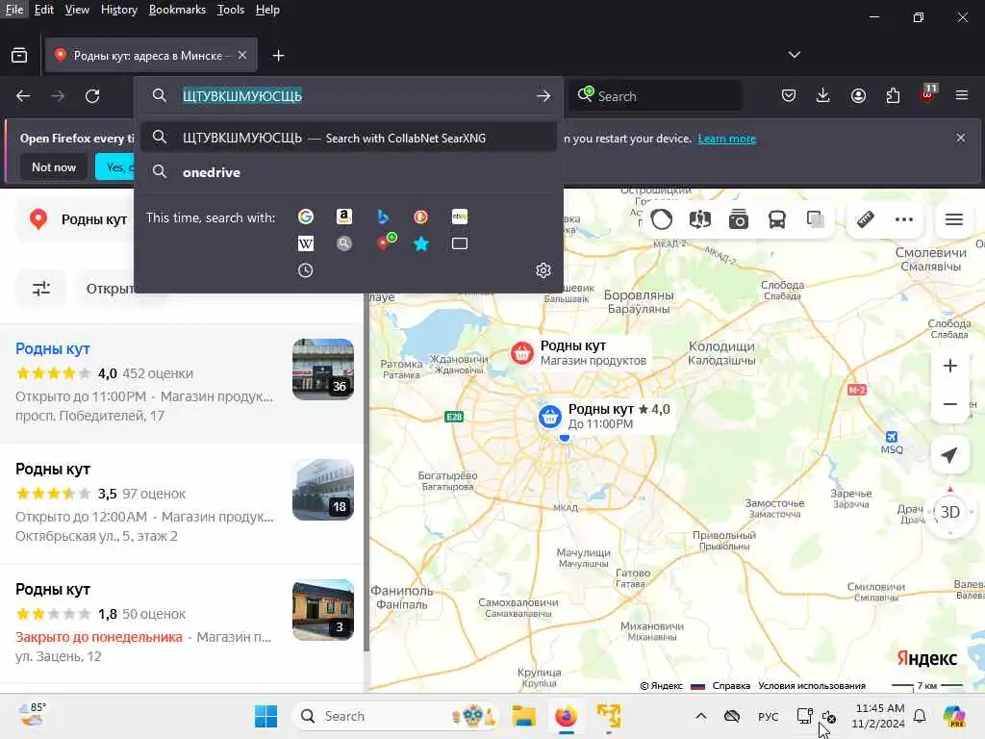The width and height of the screenshot is (985, 739).
Task: Follow the Learn more link
Action: (x=727, y=139)
